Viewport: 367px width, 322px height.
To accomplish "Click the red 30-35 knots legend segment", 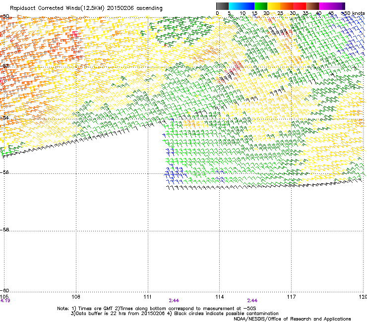I will (300, 6).
